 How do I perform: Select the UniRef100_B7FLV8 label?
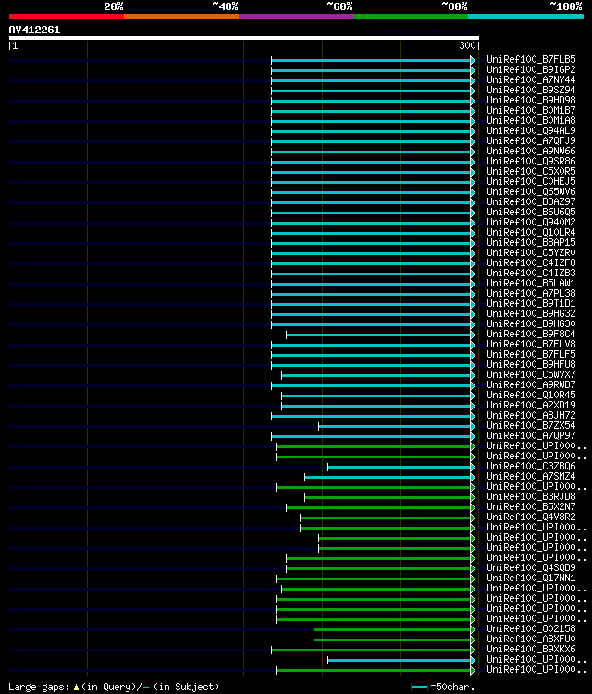point(531,345)
